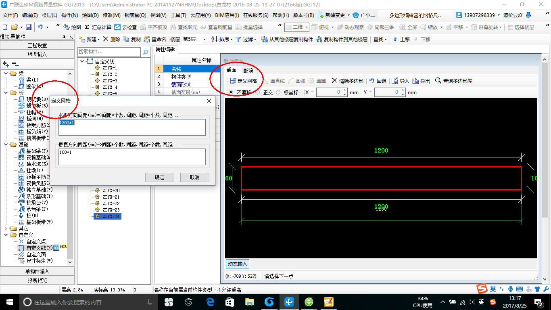Click 查询多边形库 query polygon library

[x=454, y=81]
